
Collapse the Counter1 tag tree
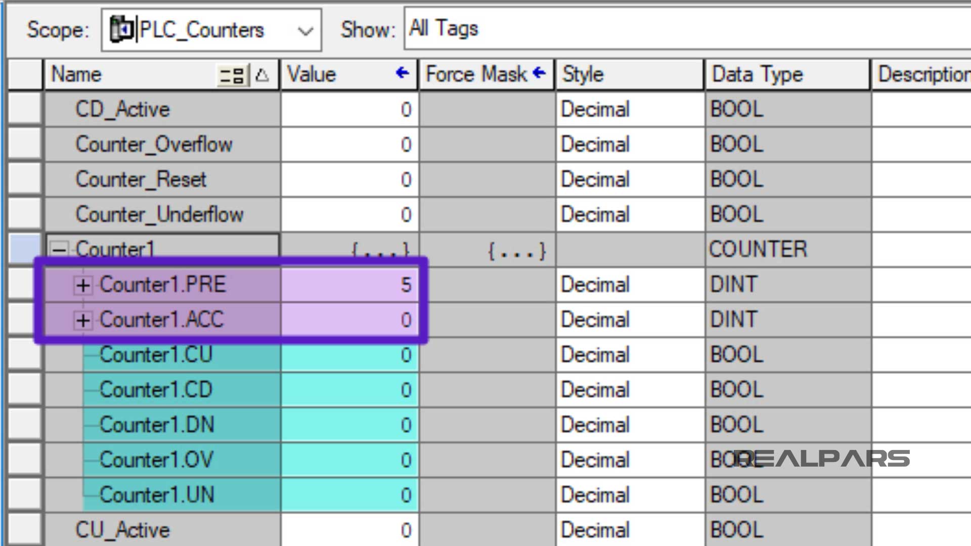click(x=60, y=249)
